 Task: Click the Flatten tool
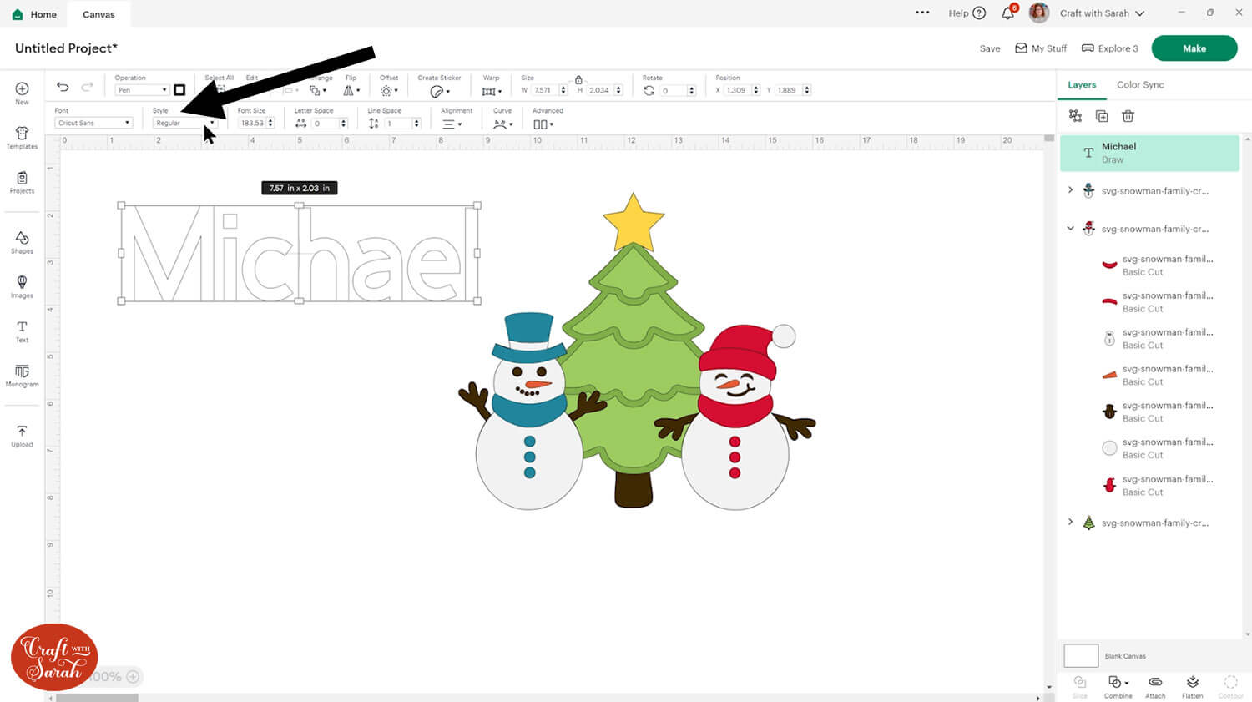(1193, 686)
